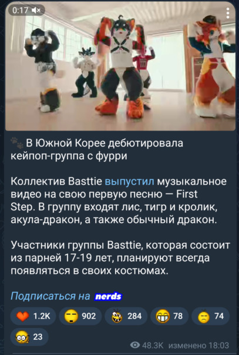239x355 pixels.
Task: Add the grinning teeth reaction with 78
Action: coord(169,316)
